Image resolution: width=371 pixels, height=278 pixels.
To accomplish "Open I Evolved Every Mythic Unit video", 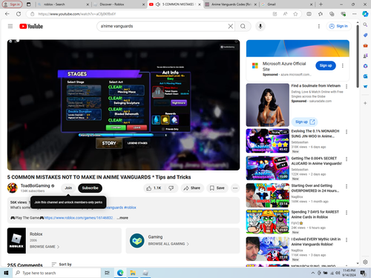I will tap(268, 249).
